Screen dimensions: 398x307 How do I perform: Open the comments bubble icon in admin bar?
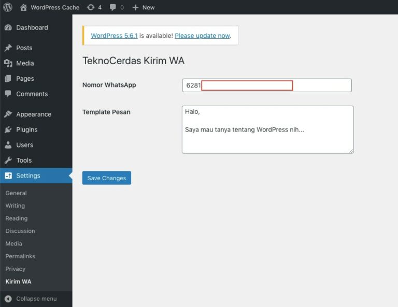coord(112,8)
